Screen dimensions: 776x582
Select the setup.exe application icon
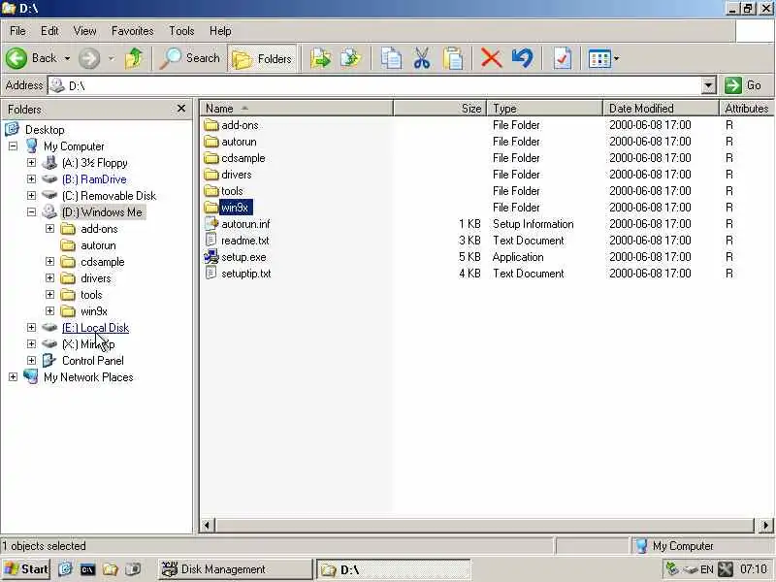pyautogui.click(x=211, y=257)
